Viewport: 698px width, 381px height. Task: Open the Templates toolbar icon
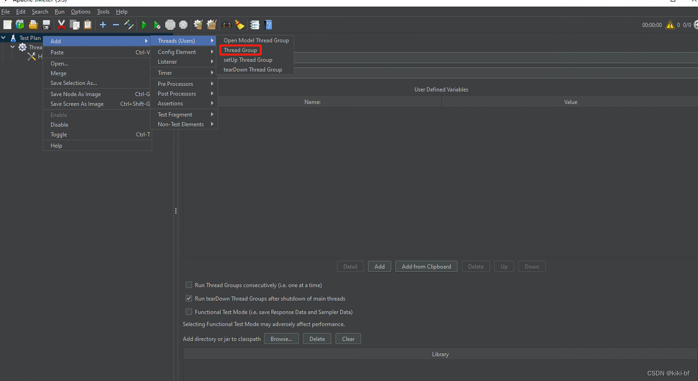pos(20,25)
